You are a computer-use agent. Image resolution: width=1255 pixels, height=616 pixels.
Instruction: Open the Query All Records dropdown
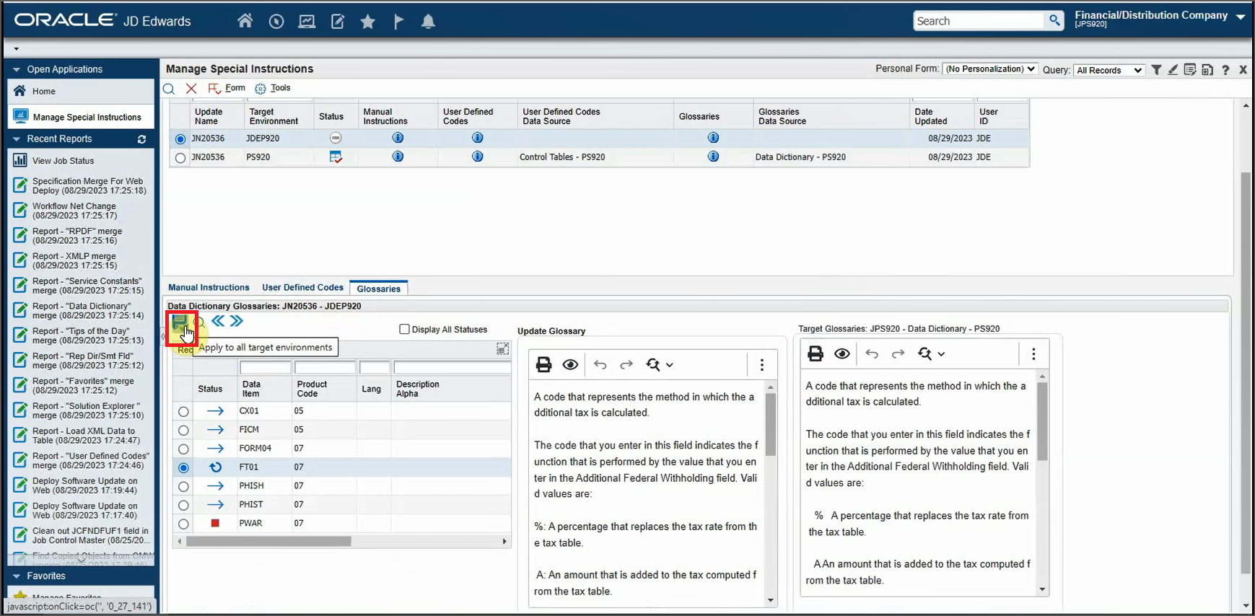pyautogui.click(x=1108, y=70)
